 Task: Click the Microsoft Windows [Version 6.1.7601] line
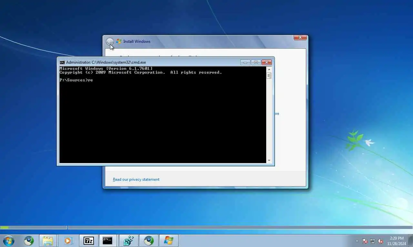106,69
